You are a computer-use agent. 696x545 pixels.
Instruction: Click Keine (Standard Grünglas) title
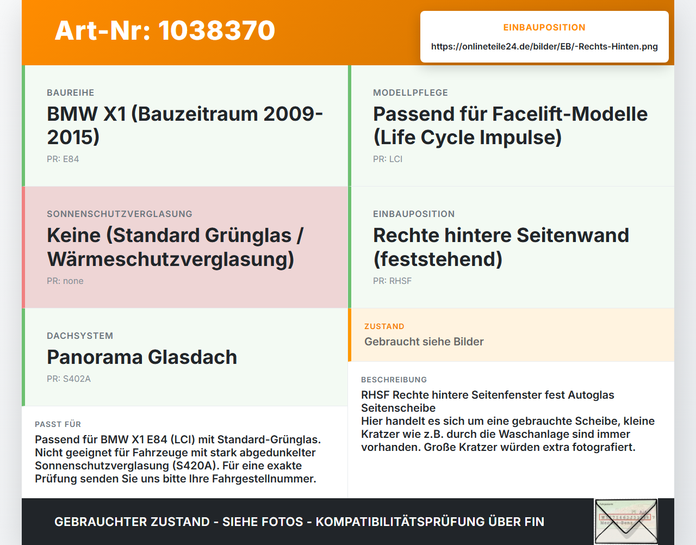(x=175, y=247)
